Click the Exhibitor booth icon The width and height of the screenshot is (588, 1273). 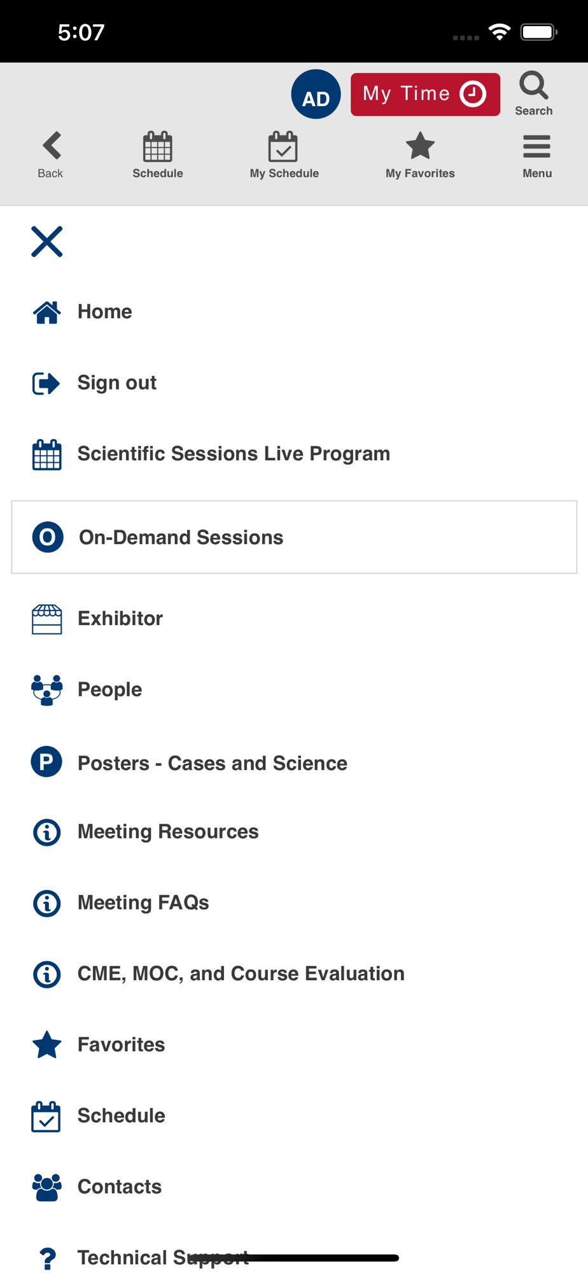(x=47, y=619)
